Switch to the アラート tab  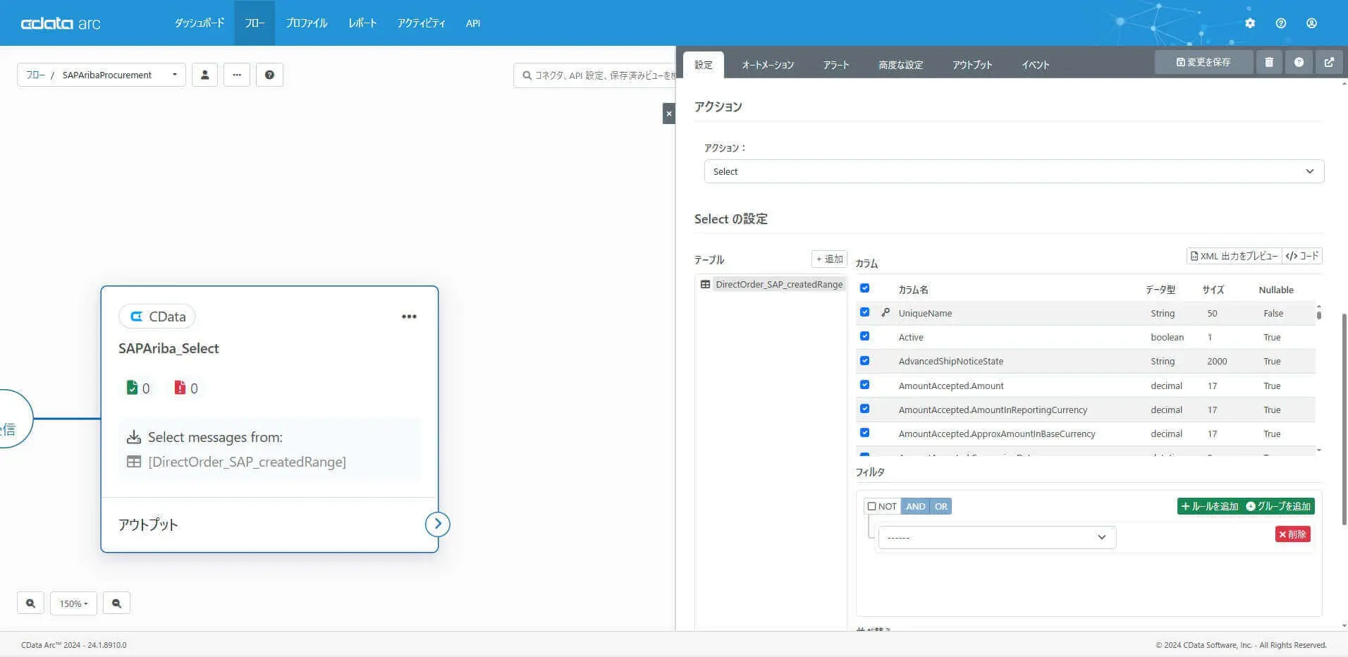(x=836, y=65)
